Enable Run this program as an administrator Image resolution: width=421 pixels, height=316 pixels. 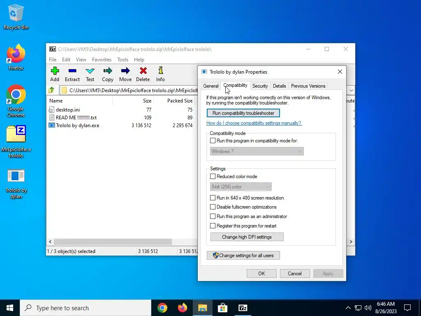tap(213, 216)
